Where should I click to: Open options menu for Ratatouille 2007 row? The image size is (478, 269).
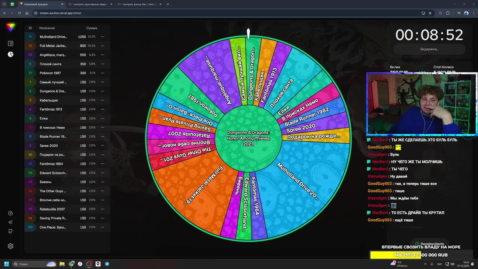pyautogui.click(x=102, y=209)
